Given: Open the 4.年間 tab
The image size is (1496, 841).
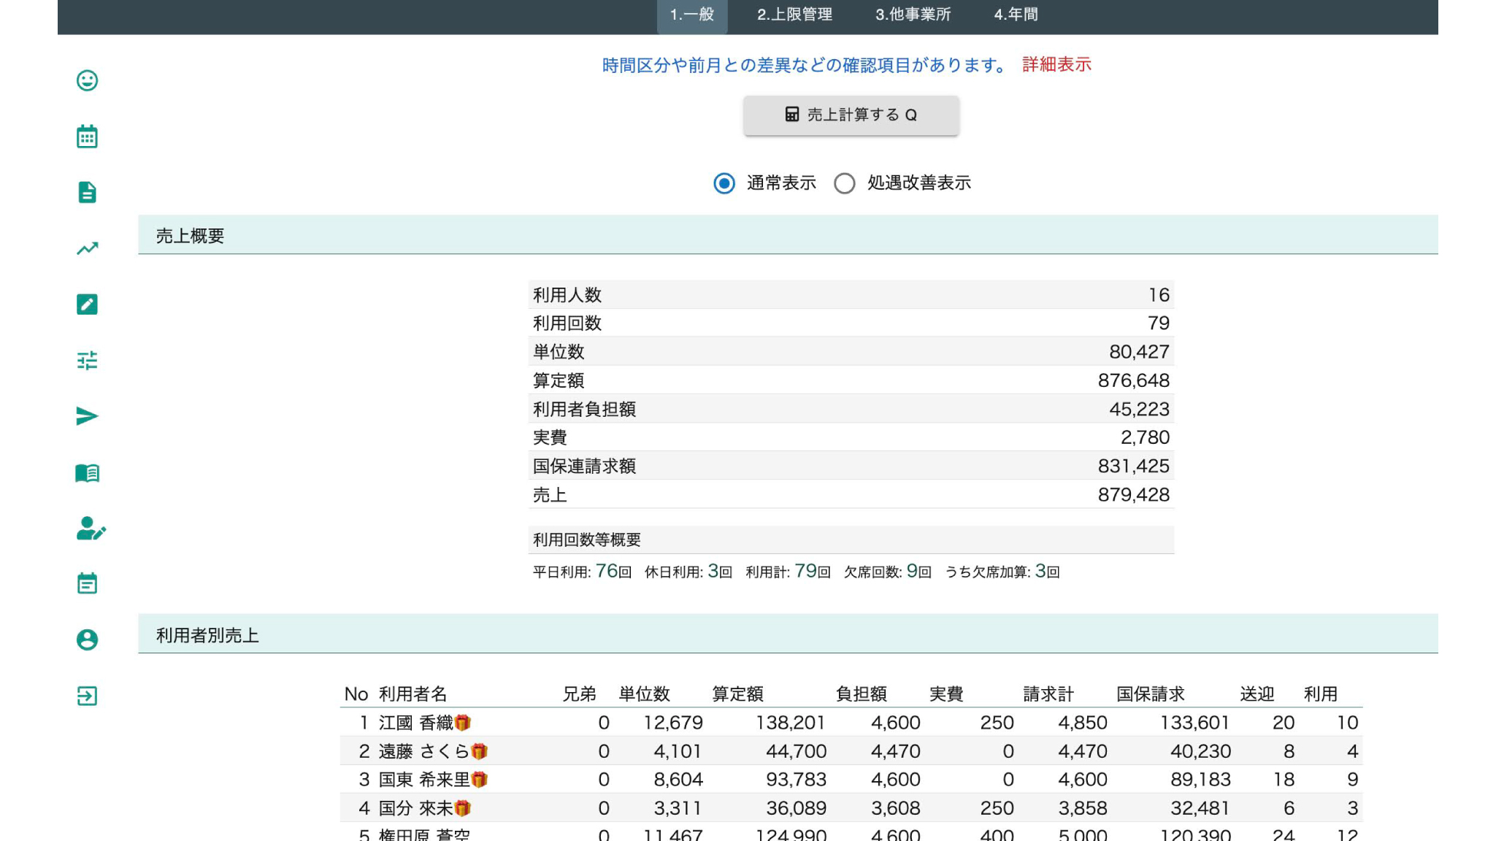Looking at the screenshot, I should point(1016,15).
